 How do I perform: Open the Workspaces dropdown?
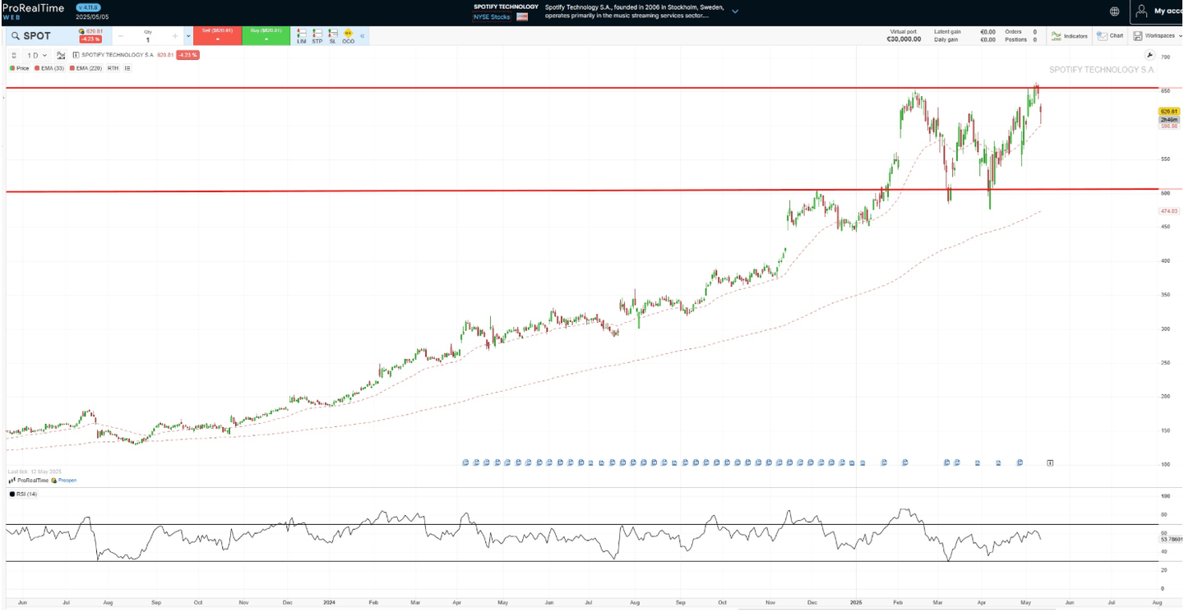(1161, 36)
